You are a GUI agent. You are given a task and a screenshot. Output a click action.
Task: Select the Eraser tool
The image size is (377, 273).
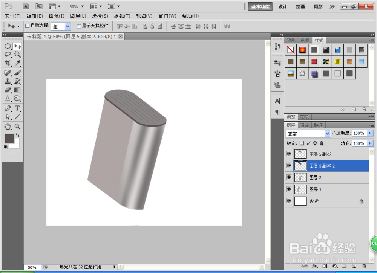pyautogui.click(x=8, y=90)
